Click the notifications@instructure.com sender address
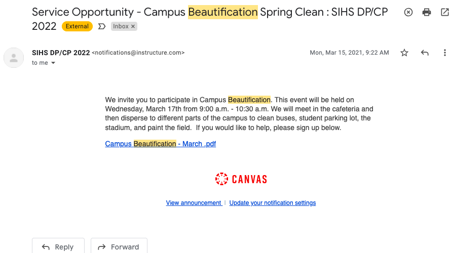 coord(138,53)
